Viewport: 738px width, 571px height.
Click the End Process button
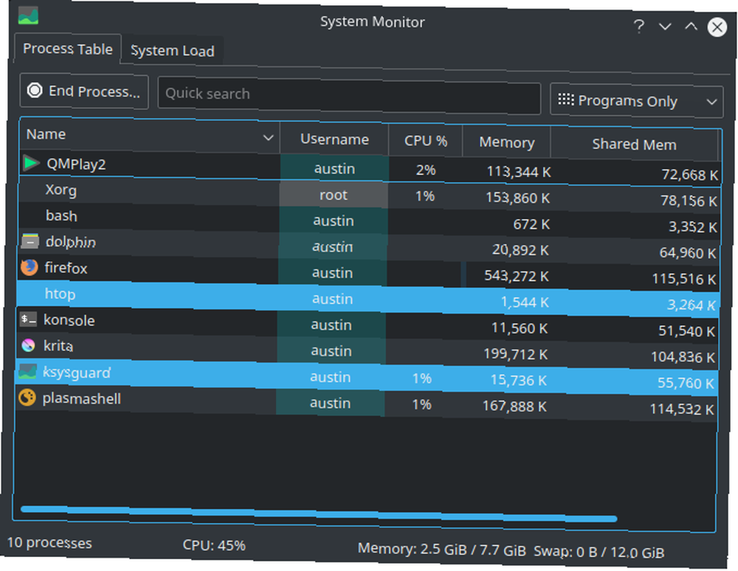[x=84, y=91]
